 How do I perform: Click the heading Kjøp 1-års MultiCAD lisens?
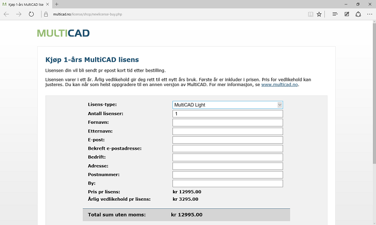point(92,60)
